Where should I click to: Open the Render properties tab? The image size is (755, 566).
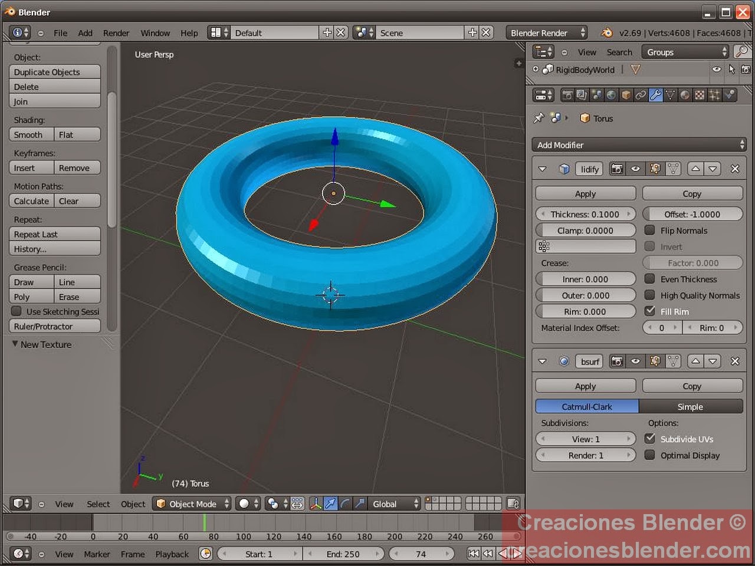point(567,94)
